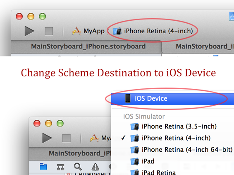The width and height of the screenshot is (234, 175).
Task: Click the Run button in the lower Xcode window
Action: 47,138
